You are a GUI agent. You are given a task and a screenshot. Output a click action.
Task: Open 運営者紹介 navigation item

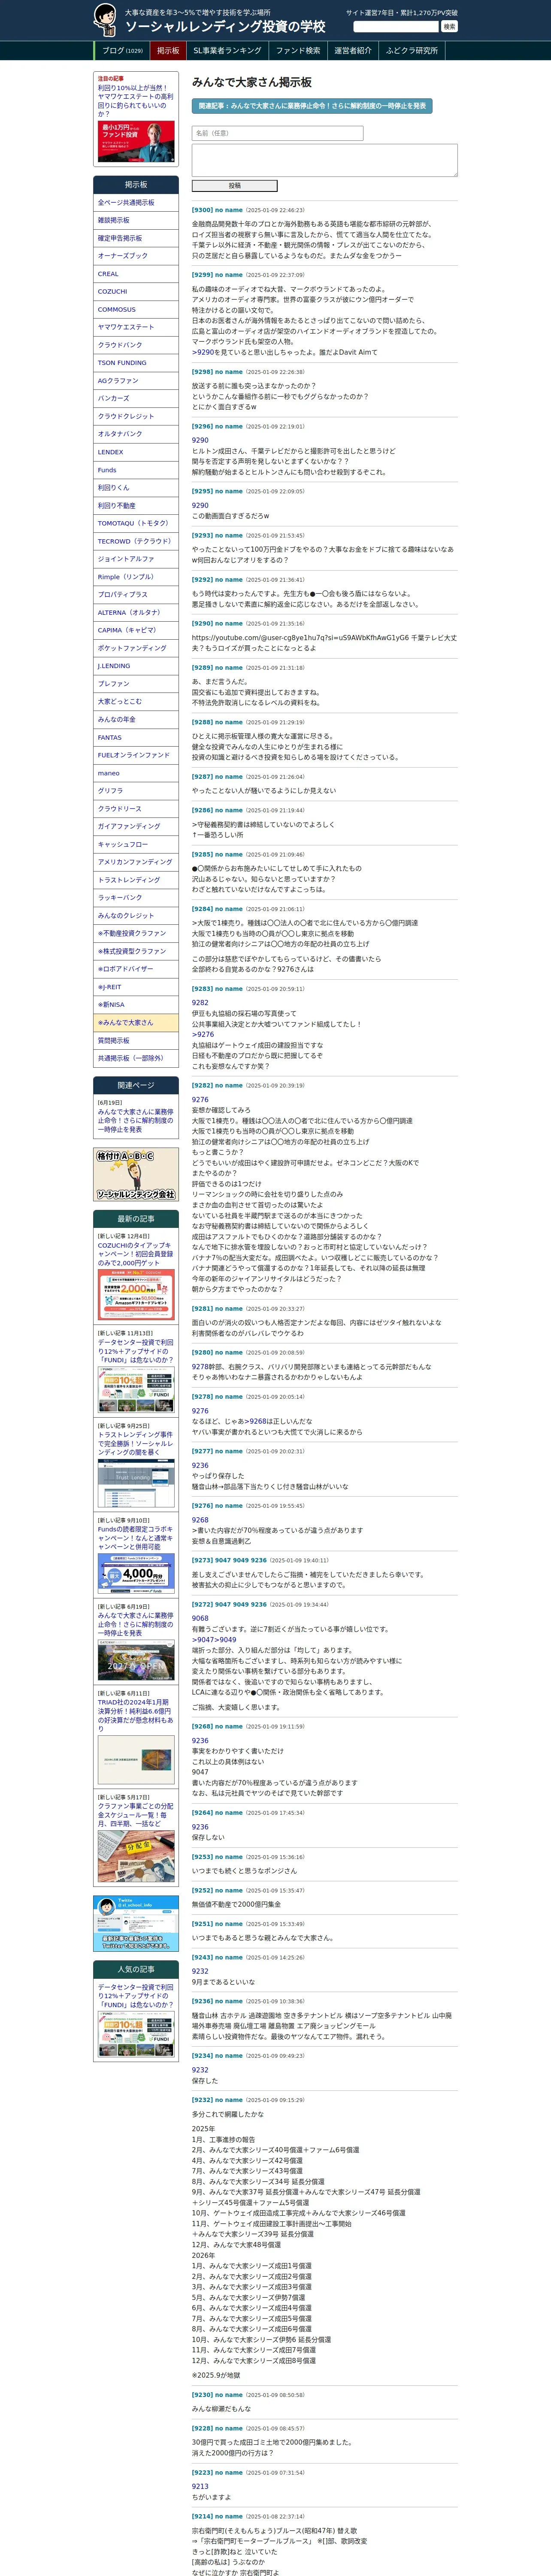click(x=353, y=51)
